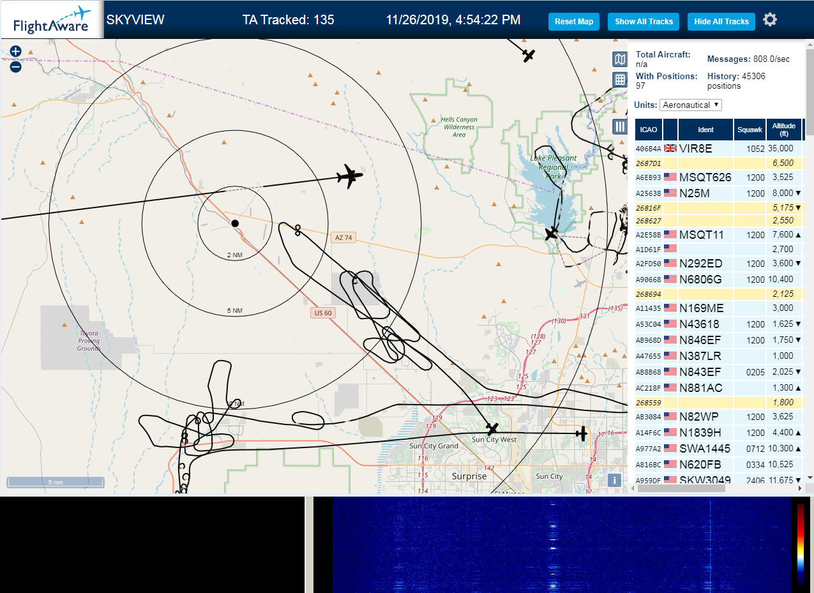Open the Units Aeronautical dropdown
Image resolution: width=814 pixels, height=593 pixels.
point(691,105)
